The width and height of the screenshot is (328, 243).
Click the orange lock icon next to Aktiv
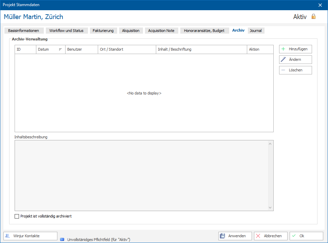click(x=313, y=17)
